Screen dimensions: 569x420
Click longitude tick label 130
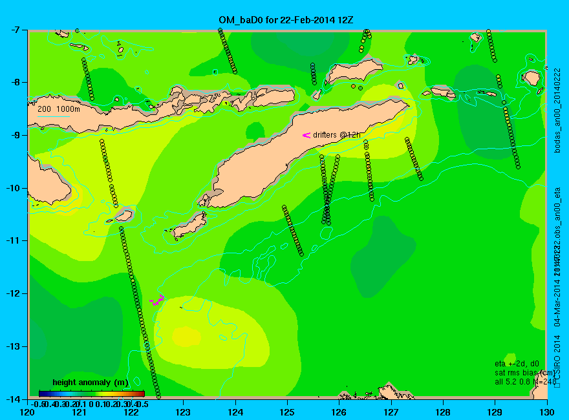pos(547,412)
